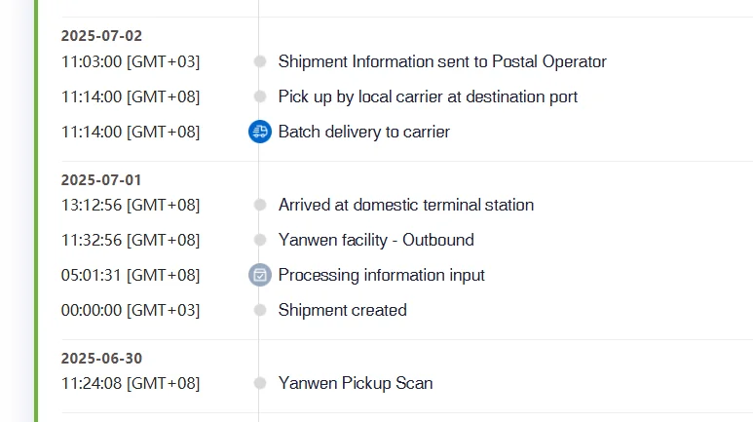Select the Processing information input event text

point(381,275)
